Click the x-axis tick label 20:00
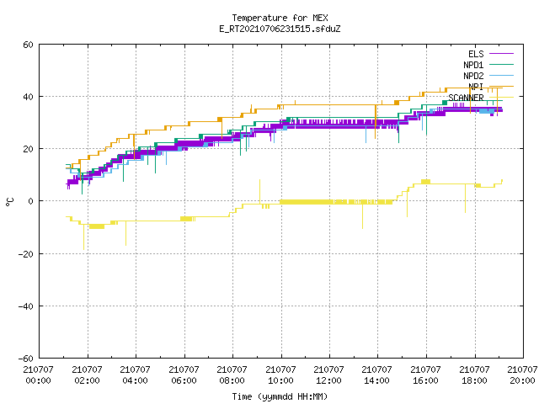The height and width of the screenshot is (404, 539). [x=523, y=380]
